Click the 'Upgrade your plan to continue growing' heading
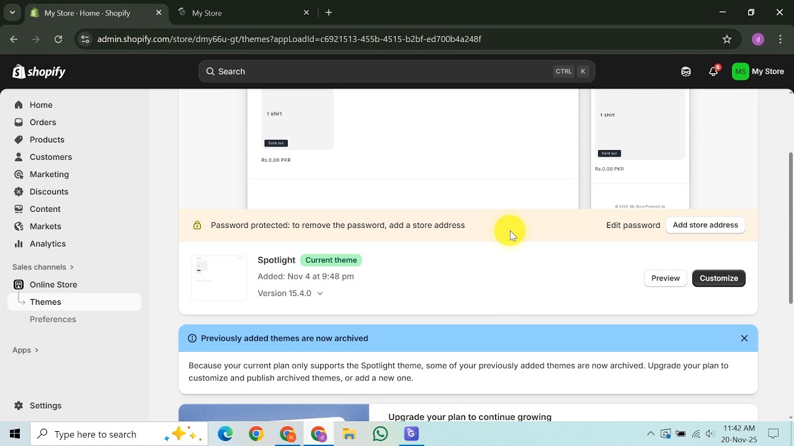Screen dimensions: 794x446 470,417
